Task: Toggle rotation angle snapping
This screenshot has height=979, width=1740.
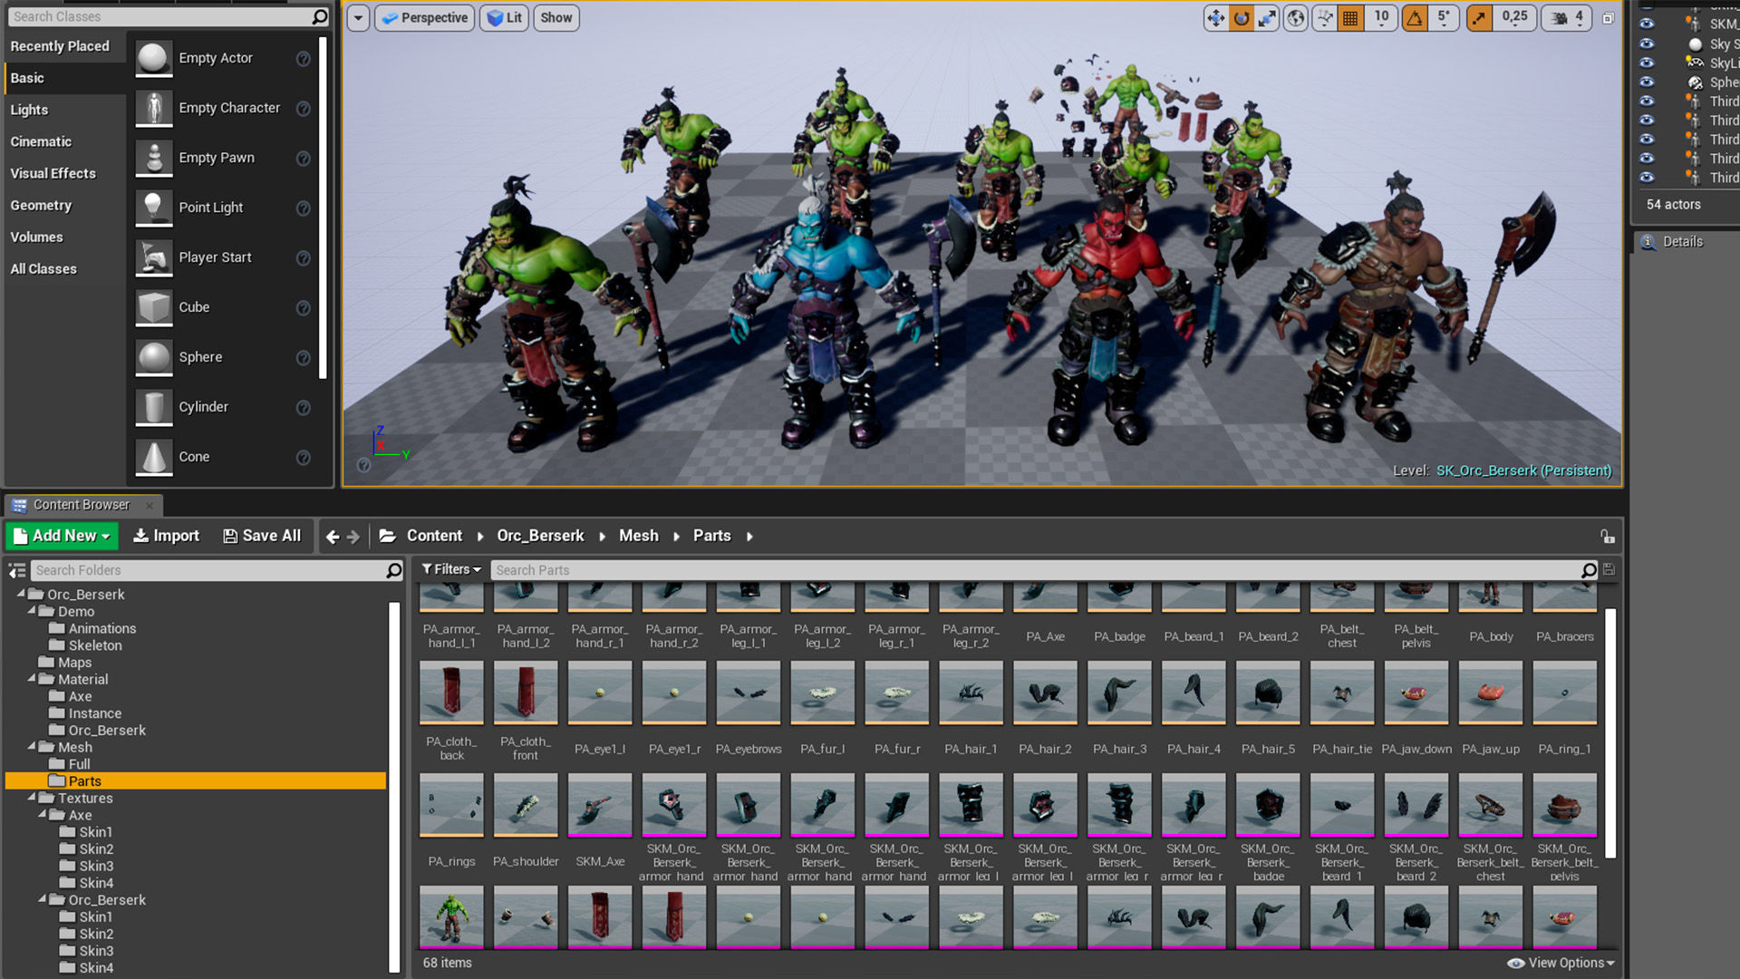Action: tap(1415, 18)
